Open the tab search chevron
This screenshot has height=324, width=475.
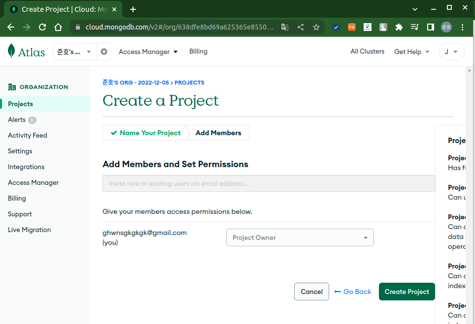point(415,9)
